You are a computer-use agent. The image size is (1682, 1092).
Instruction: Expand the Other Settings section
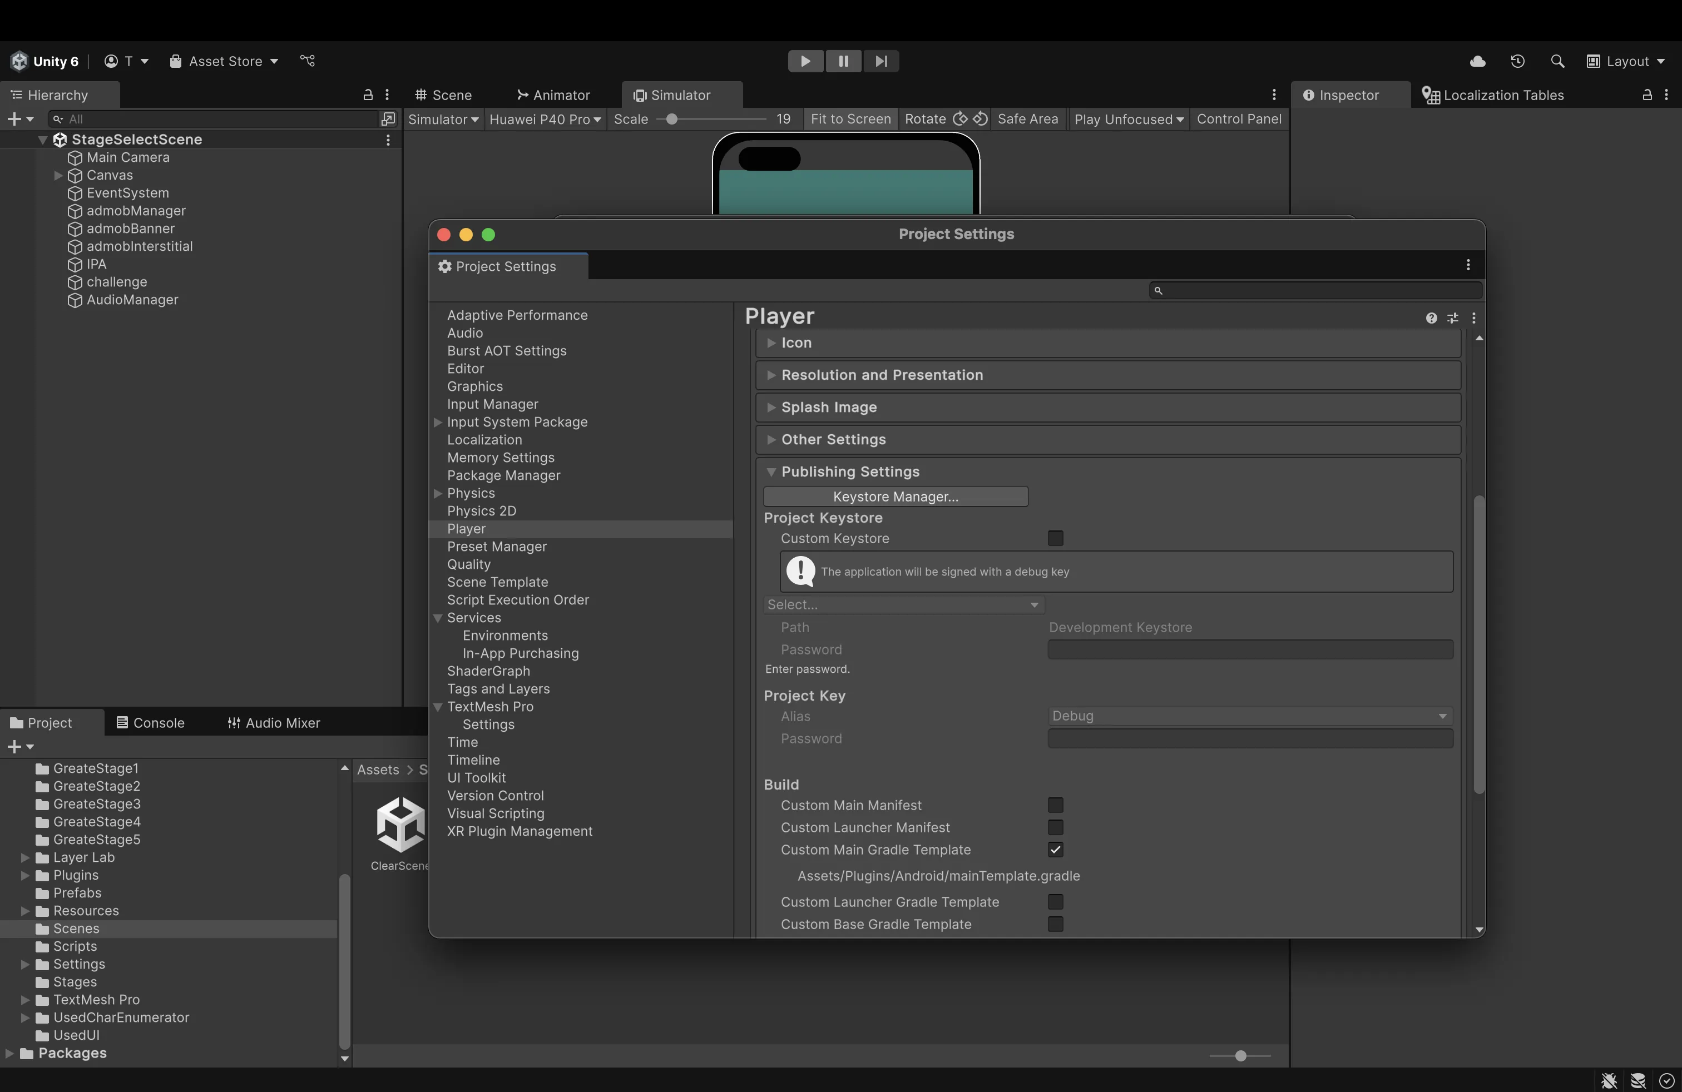834,439
